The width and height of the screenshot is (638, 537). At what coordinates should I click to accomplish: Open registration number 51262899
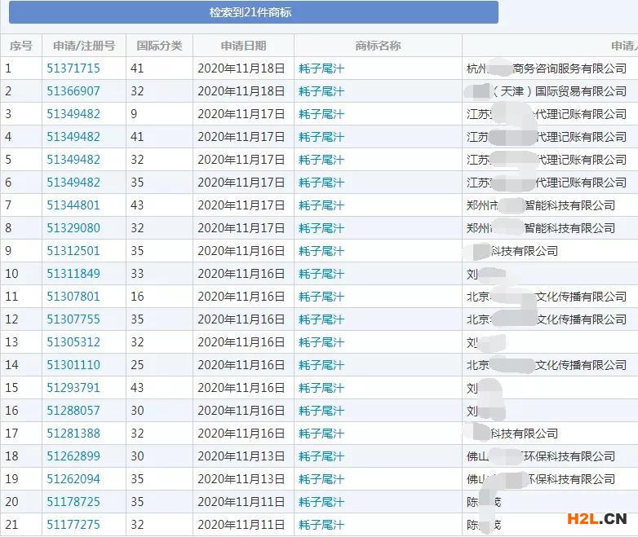pos(73,456)
